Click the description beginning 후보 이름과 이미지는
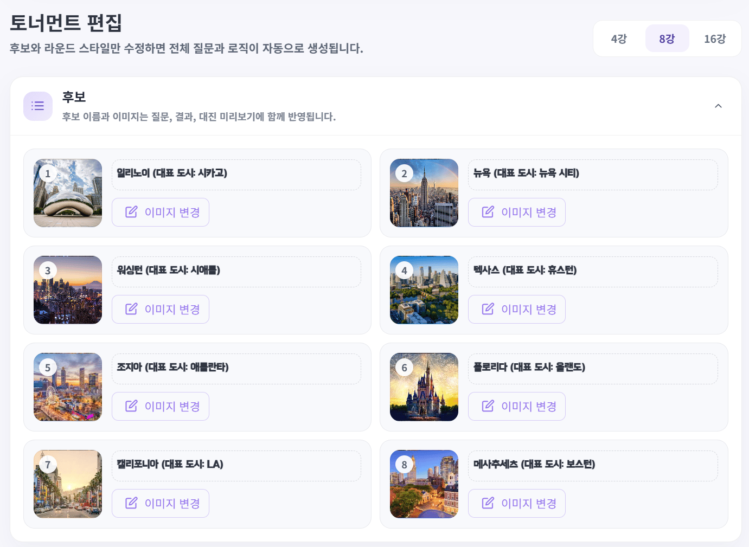Image resolution: width=749 pixels, height=547 pixels. [x=199, y=117]
